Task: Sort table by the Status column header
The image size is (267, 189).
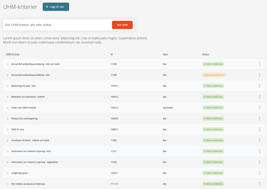Action: click(x=205, y=54)
